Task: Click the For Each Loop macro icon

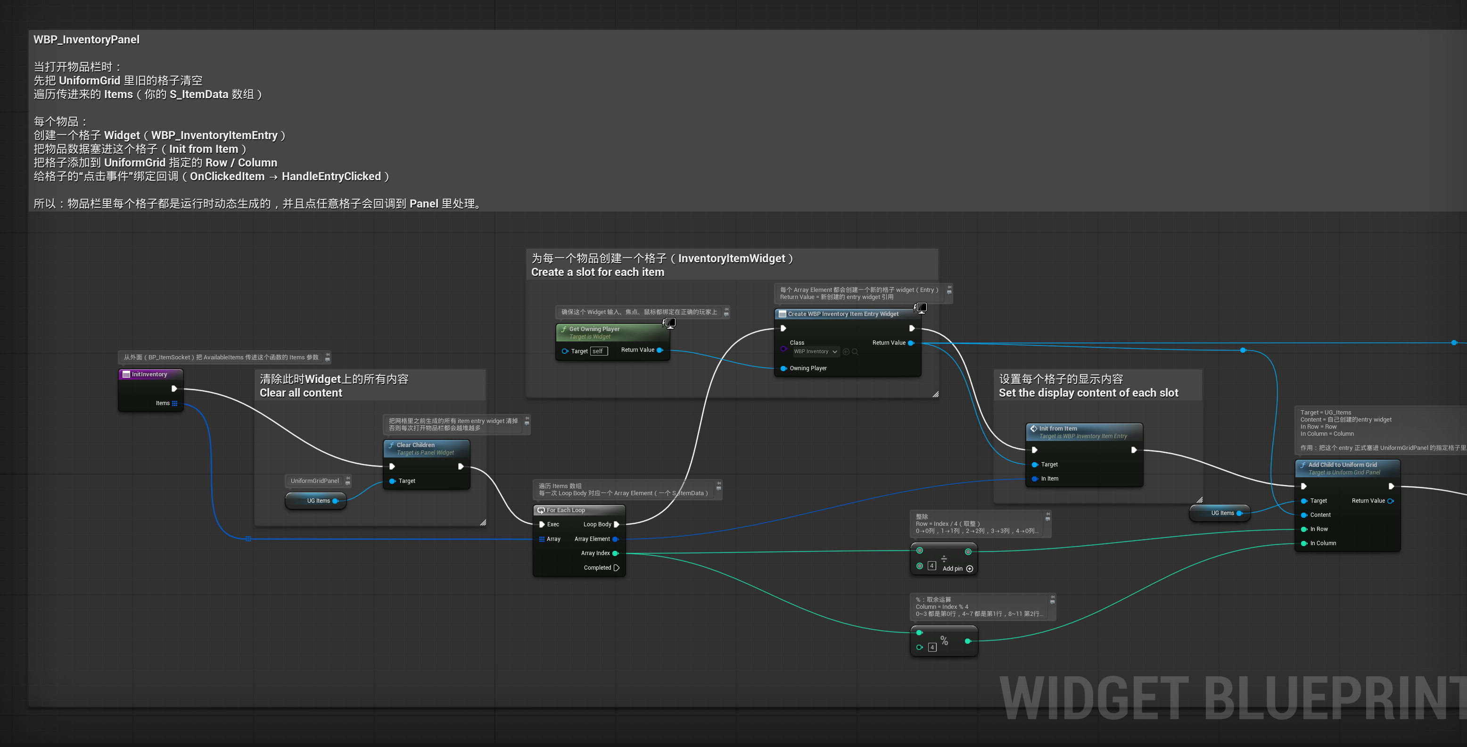Action: point(541,510)
